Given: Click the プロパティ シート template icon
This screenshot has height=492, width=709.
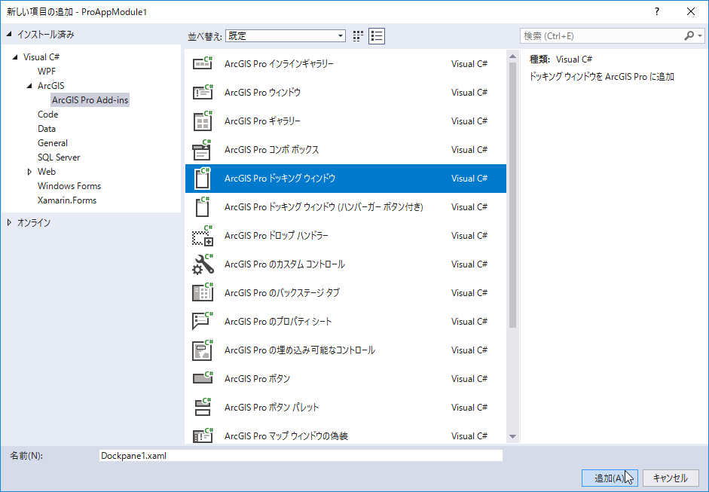Looking at the screenshot, I should point(203,322).
